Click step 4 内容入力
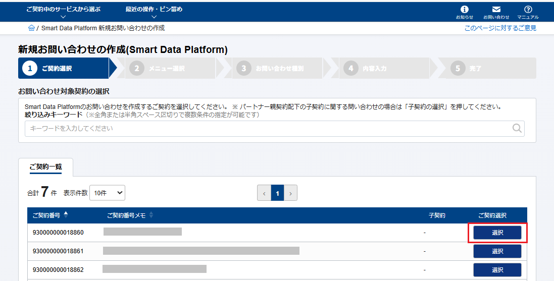Viewport: 554px width, 281px height. point(384,68)
